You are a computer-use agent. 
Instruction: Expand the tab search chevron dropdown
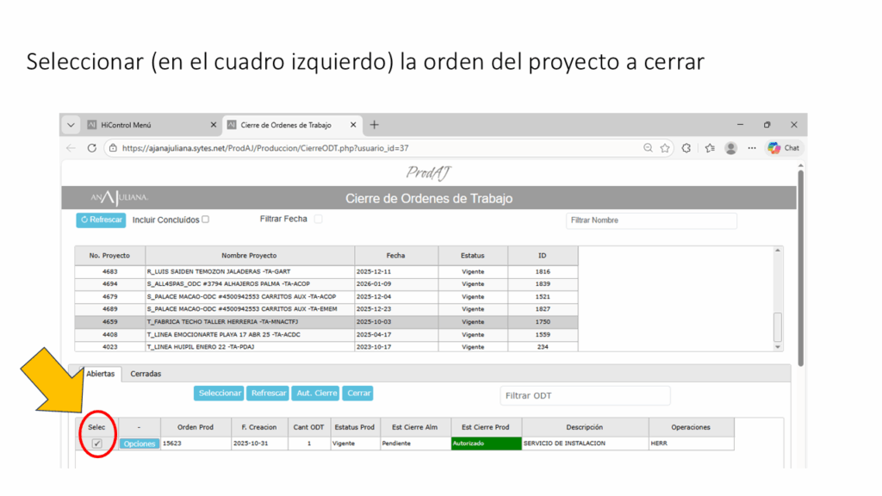[x=71, y=125]
